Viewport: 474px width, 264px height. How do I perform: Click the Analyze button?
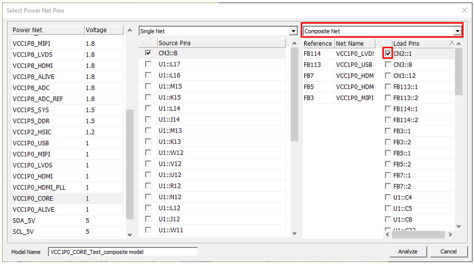(407, 252)
